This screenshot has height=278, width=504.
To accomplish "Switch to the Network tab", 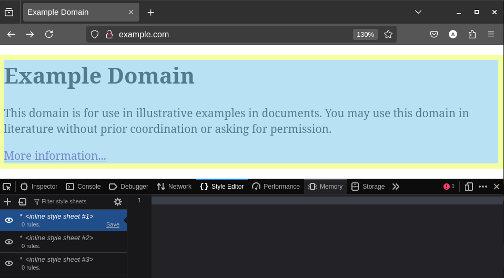I will [x=174, y=187].
